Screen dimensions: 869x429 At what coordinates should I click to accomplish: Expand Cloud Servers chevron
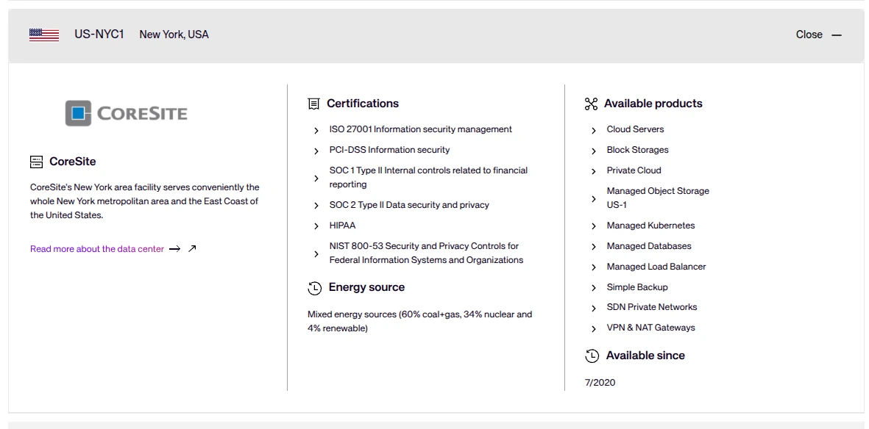coord(594,131)
